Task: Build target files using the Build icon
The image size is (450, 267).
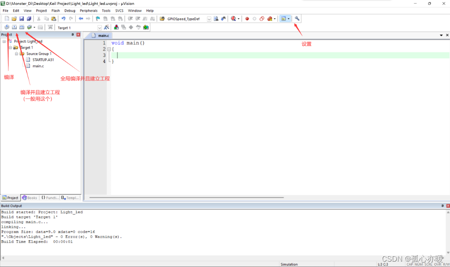Action: (x=14, y=27)
